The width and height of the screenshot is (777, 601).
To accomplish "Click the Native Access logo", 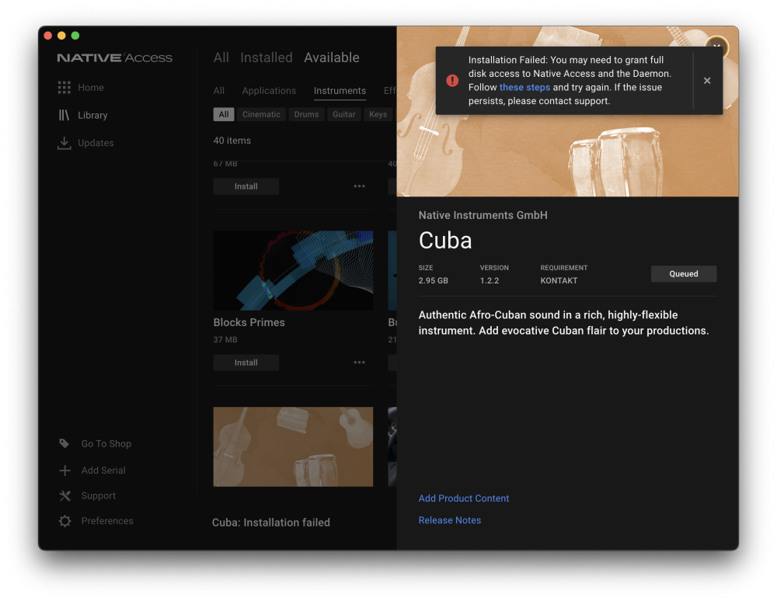I will point(114,58).
